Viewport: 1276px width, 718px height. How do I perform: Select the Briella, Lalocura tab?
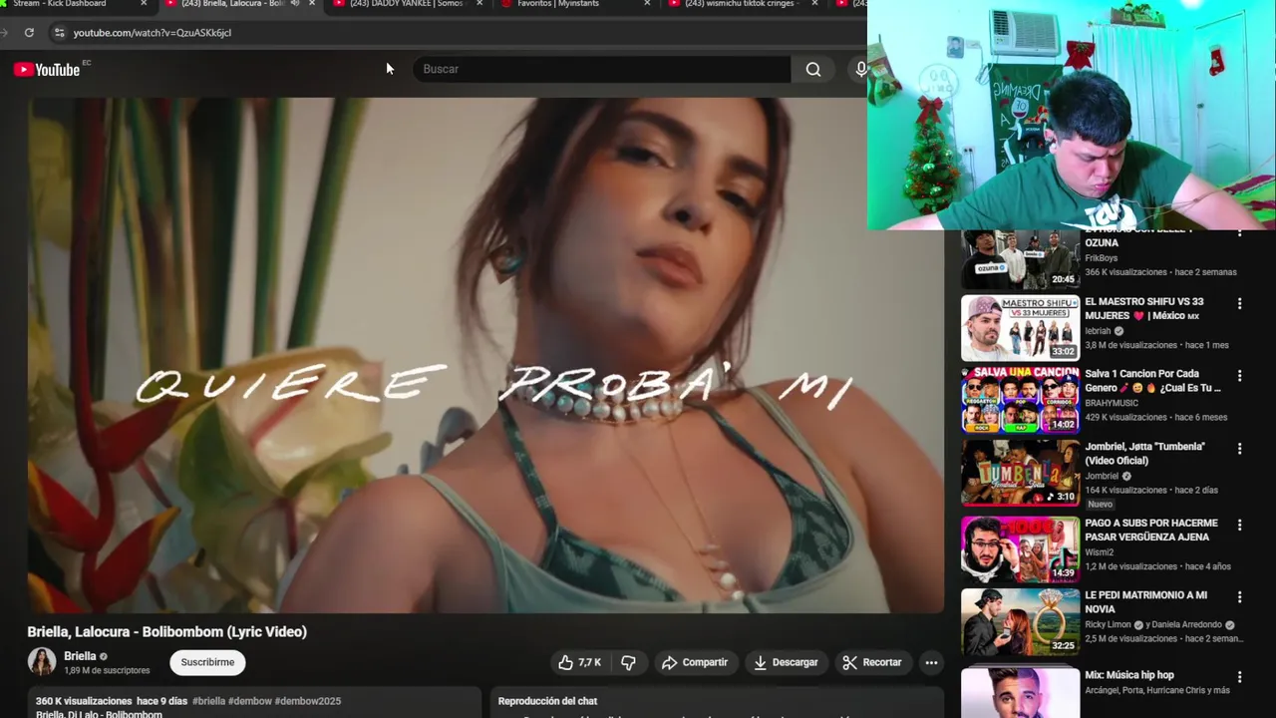234,4
